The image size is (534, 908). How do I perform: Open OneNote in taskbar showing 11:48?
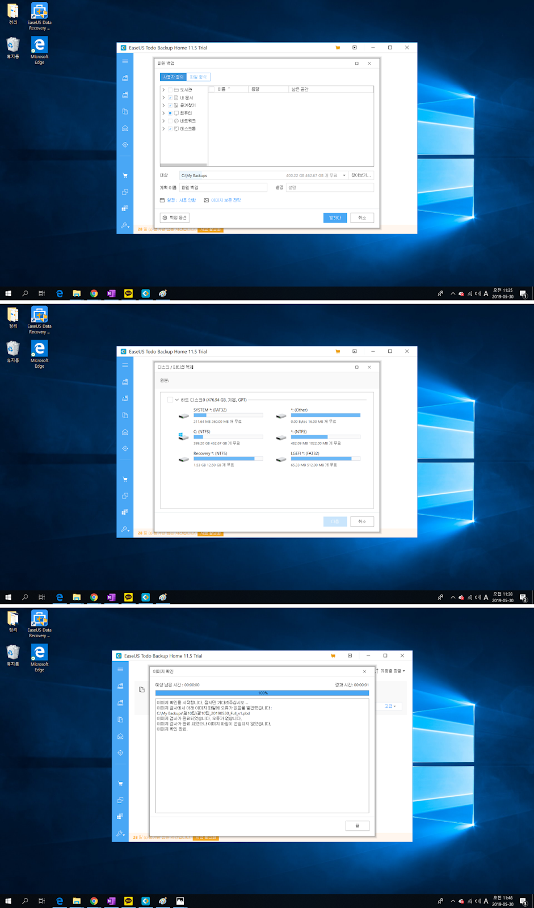[111, 901]
